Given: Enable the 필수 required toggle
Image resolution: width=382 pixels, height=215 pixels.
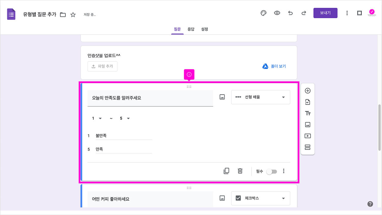Looking at the screenshot, I should [271, 171].
